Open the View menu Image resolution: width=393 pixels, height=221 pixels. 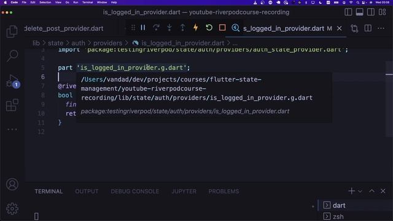tap(58, 2)
